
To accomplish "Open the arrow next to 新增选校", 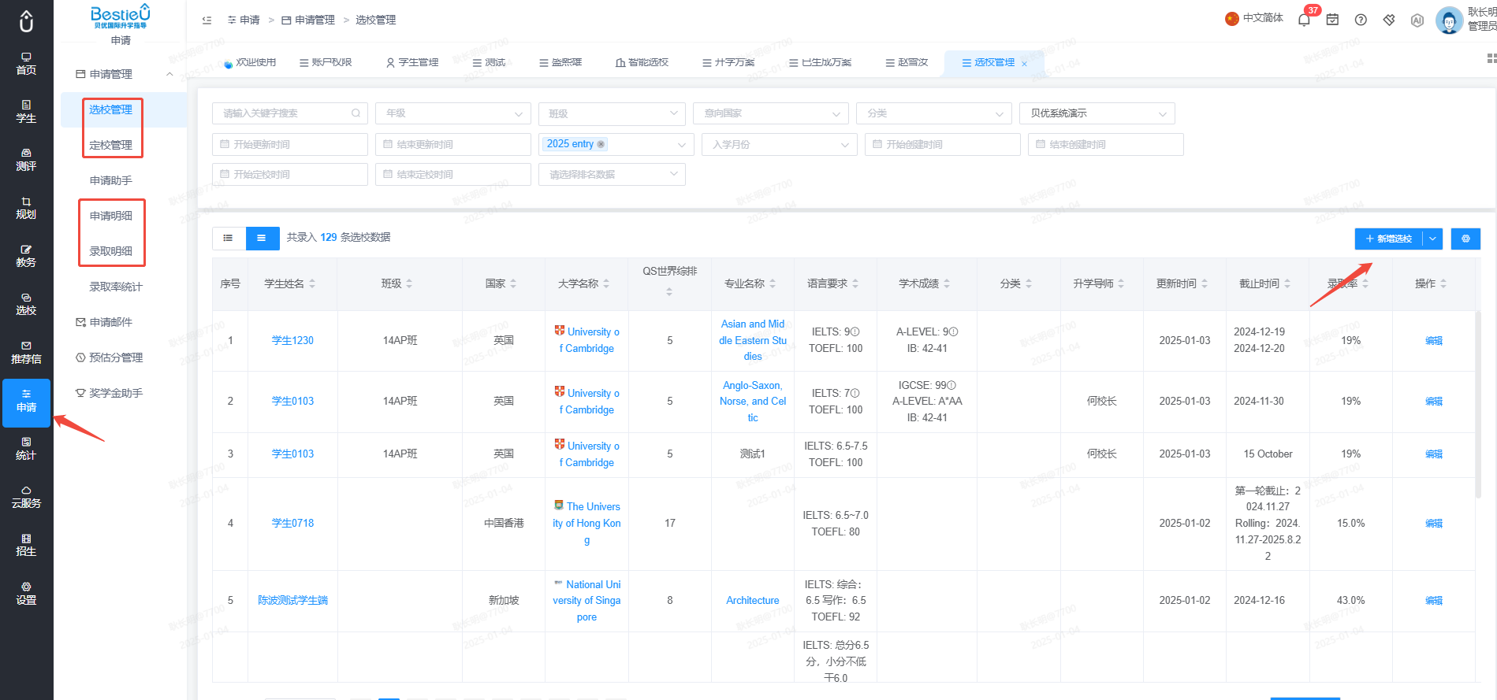I will (x=1432, y=239).
